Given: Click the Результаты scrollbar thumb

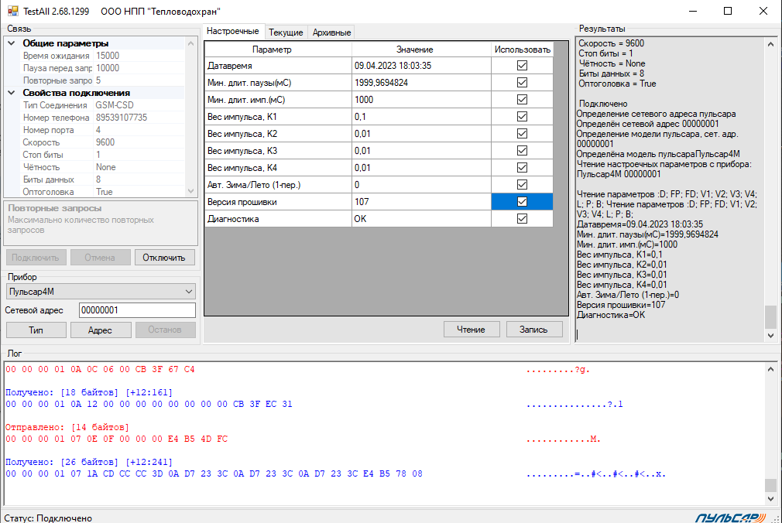Looking at the screenshot, I should (x=770, y=317).
